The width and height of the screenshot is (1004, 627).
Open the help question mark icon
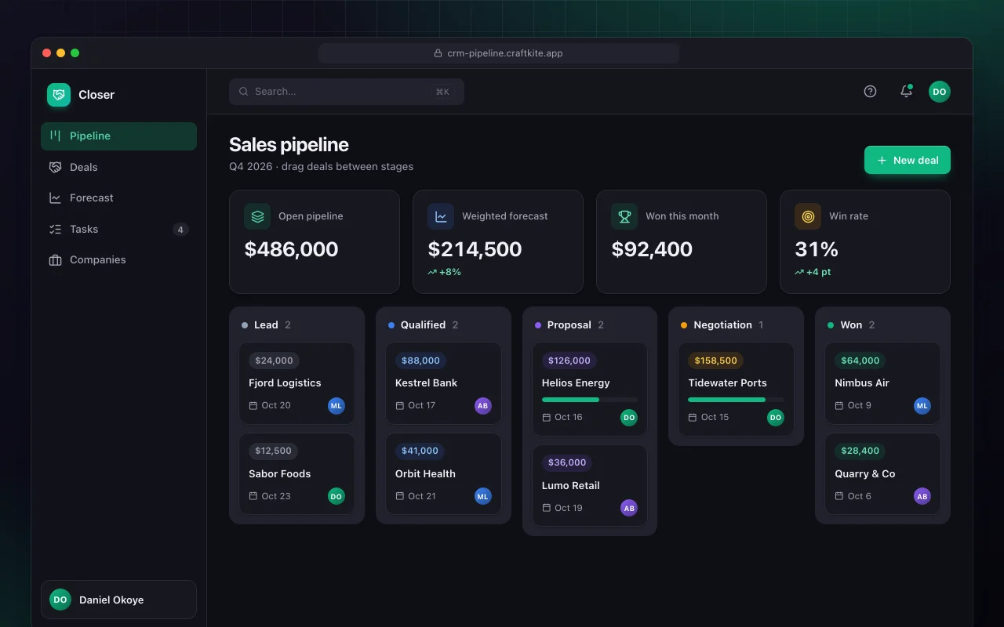(870, 92)
